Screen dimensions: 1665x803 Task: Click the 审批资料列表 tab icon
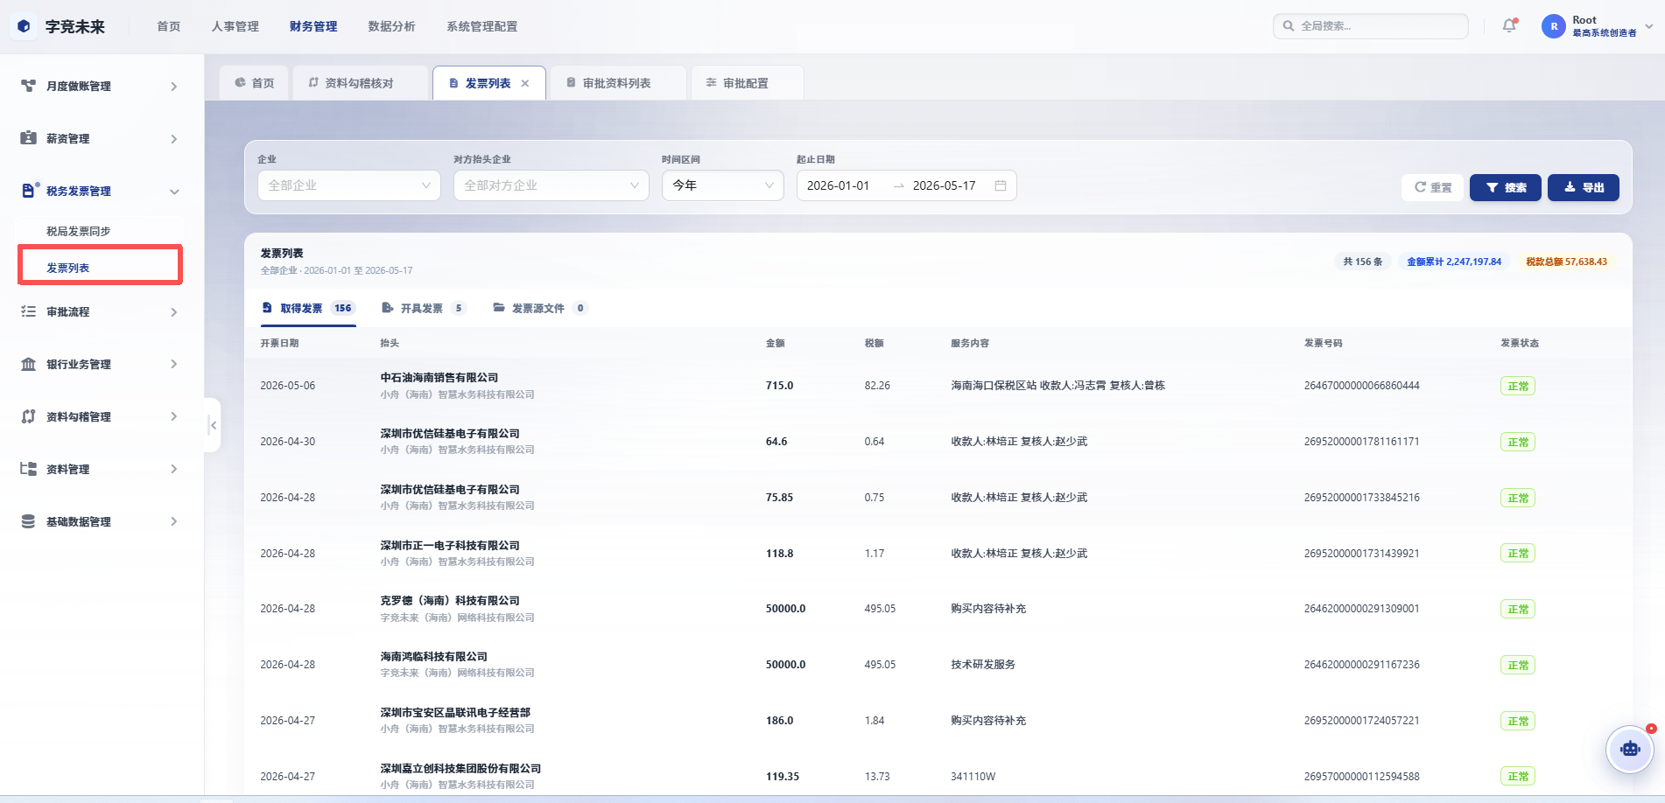(571, 83)
